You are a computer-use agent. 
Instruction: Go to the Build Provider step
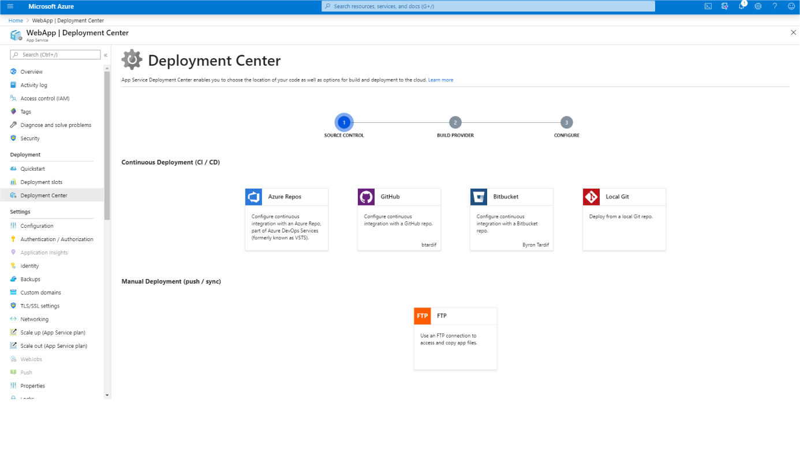pos(455,122)
